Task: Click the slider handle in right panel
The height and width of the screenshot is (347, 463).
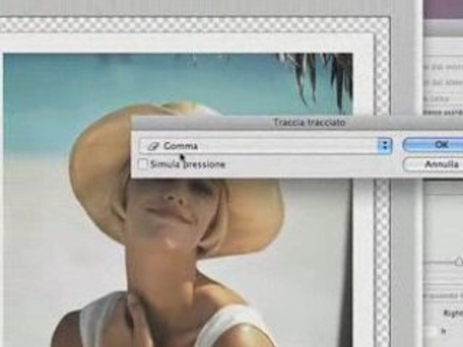Action: click(x=459, y=261)
